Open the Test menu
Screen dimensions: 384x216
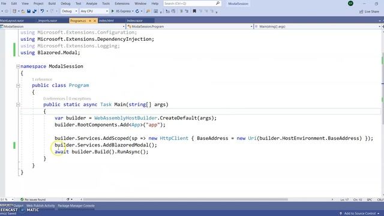79,4
